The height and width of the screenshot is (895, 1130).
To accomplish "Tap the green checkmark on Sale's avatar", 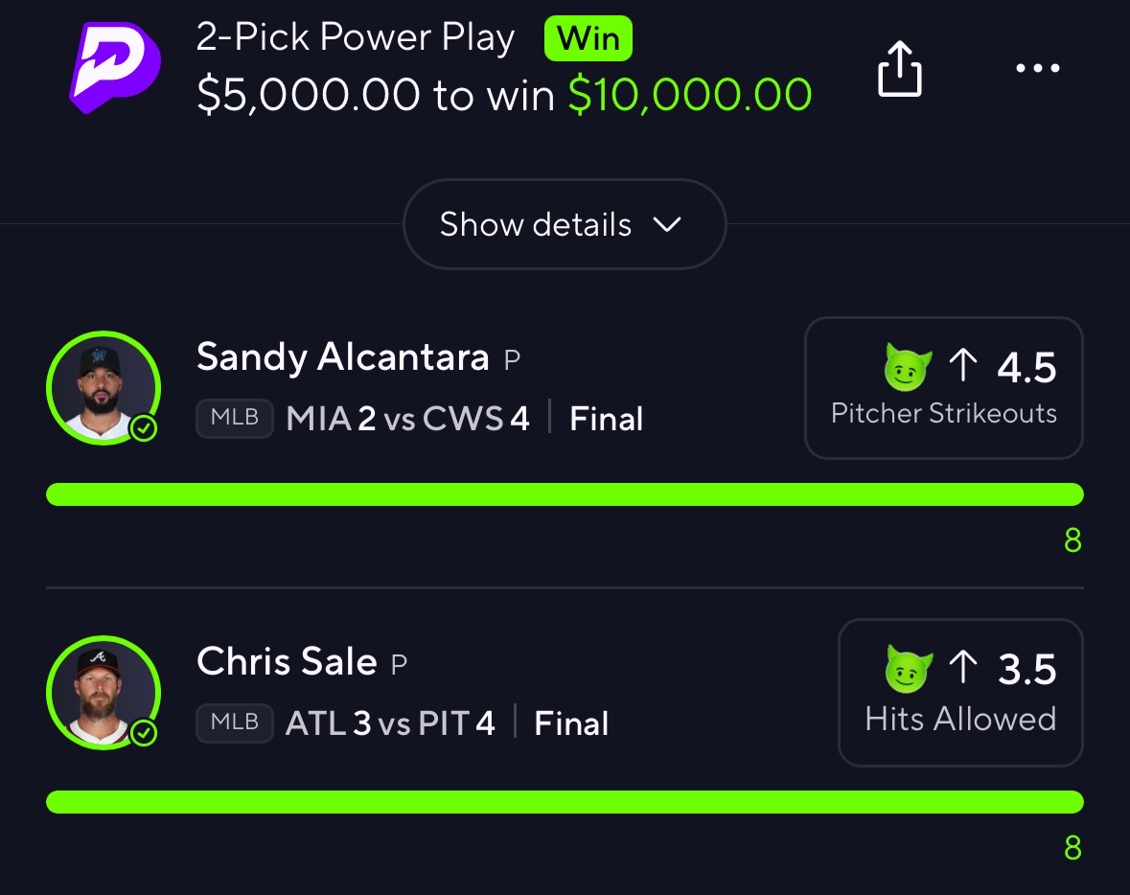I will pyautogui.click(x=144, y=733).
